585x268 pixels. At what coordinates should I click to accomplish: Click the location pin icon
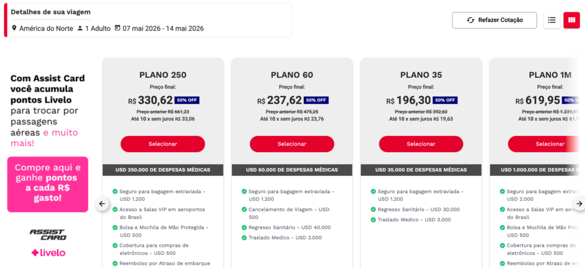pyautogui.click(x=14, y=28)
